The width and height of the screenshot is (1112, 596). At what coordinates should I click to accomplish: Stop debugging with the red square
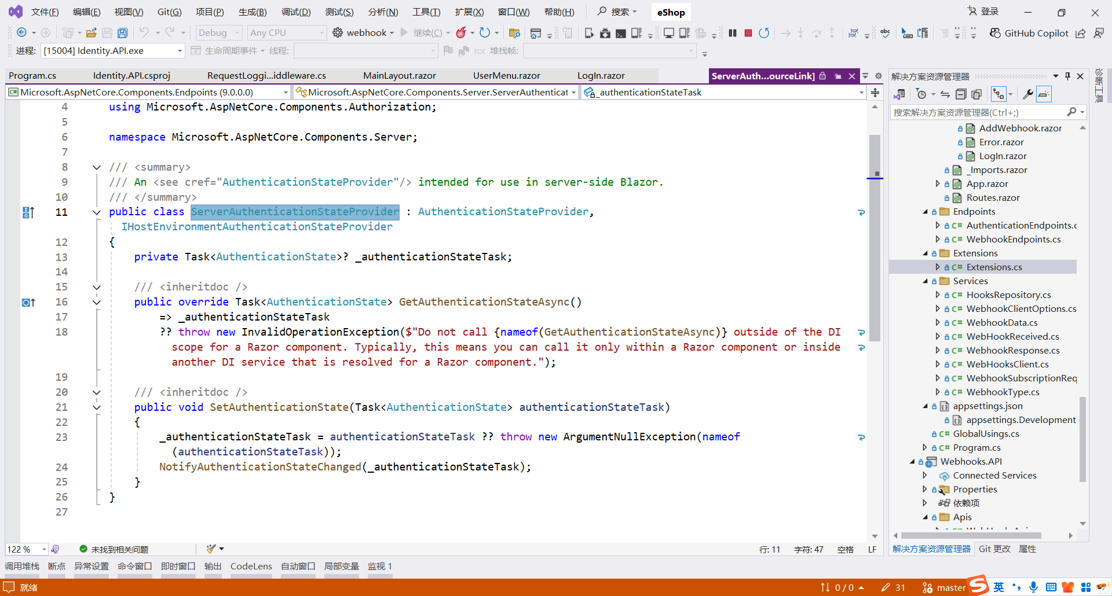[x=748, y=33]
